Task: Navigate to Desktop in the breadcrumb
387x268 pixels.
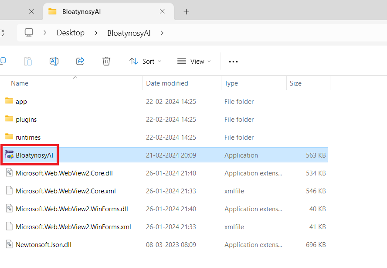Action: click(71, 33)
